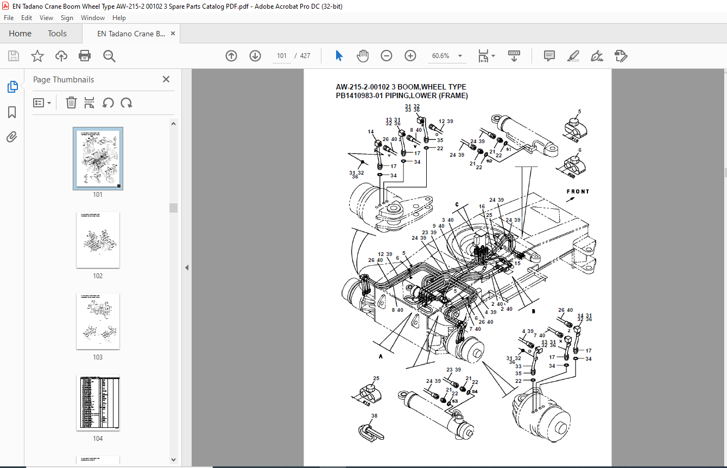Select the page 102 thumbnail
The width and height of the screenshot is (727, 468).
click(x=98, y=240)
